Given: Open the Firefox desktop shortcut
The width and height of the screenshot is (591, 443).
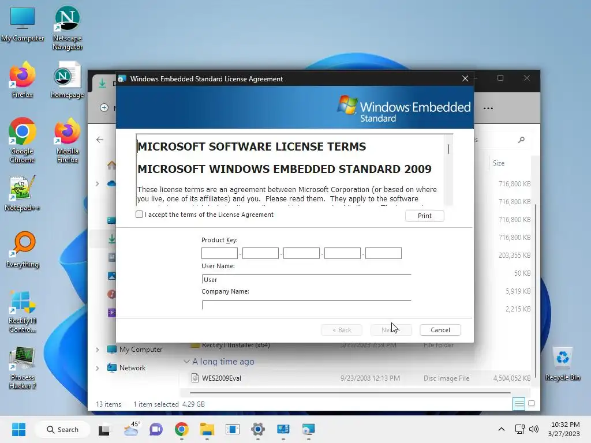Looking at the screenshot, I should click(x=23, y=80).
